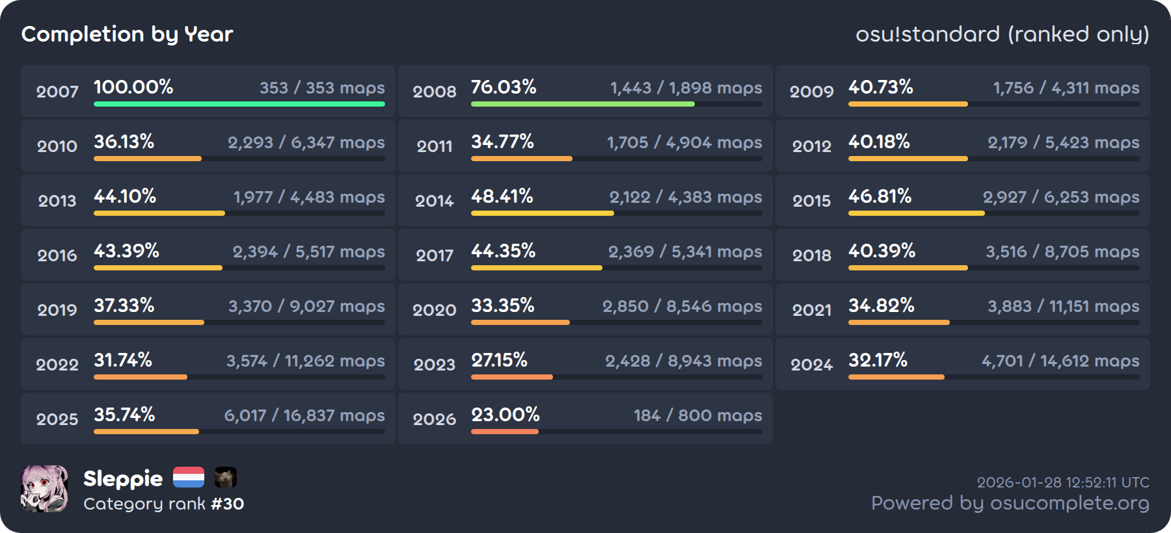The height and width of the screenshot is (533, 1171).
Task: Click the 3,883 / 11,151 maps text
Action: click(1063, 306)
